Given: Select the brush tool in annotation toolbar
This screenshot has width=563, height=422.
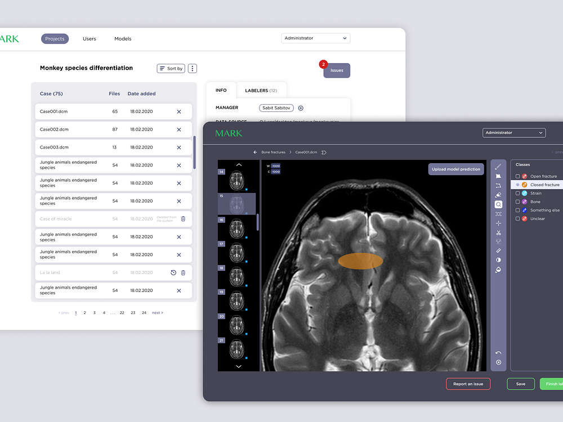Looking at the screenshot, I should (x=498, y=167).
